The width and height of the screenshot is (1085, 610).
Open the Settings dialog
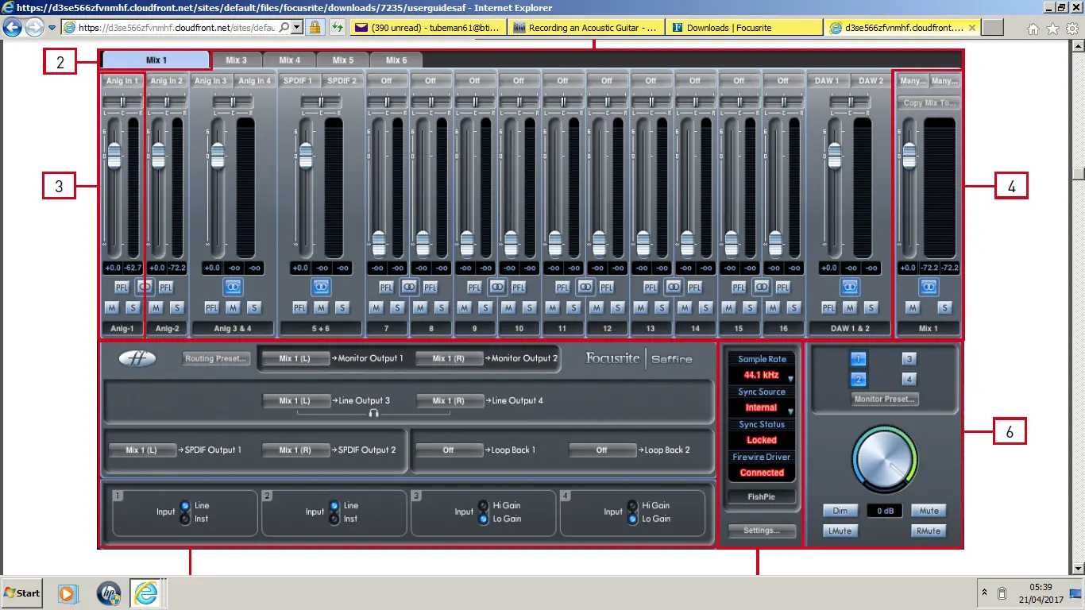762,530
